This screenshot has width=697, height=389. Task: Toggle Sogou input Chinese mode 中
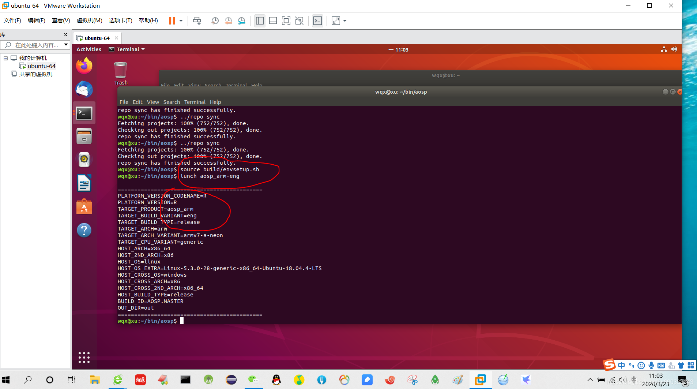pyautogui.click(x=621, y=365)
